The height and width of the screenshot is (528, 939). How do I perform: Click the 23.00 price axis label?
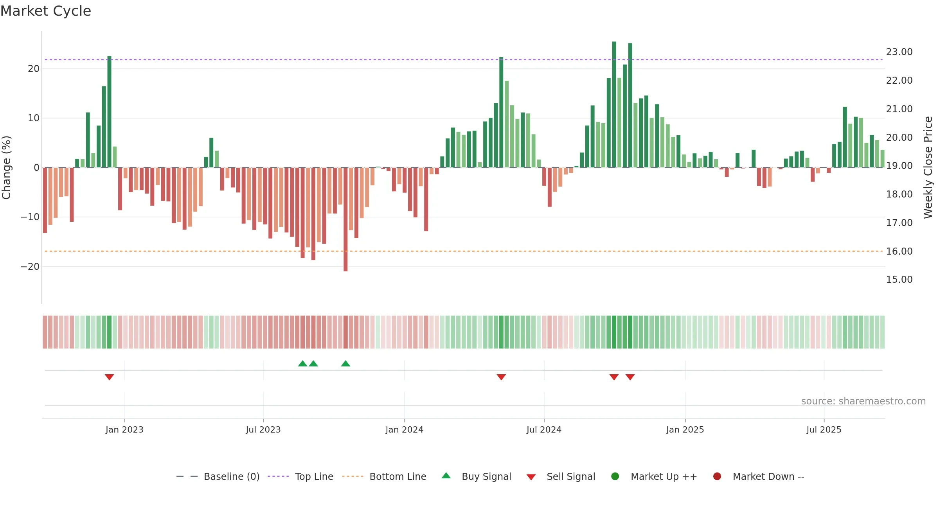click(899, 52)
